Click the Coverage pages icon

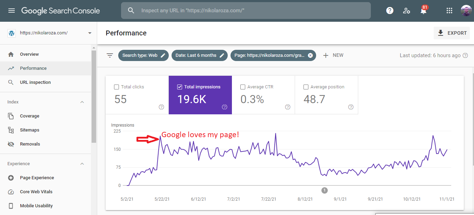11,116
